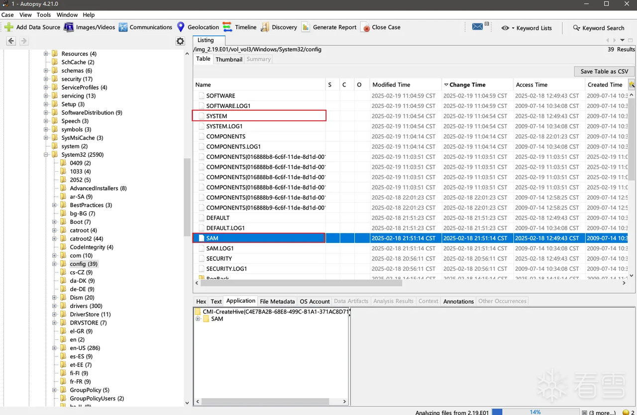This screenshot has width=637, height=415.
Task: Switch to the Thumbnail tab
Action: coord(229,59)
